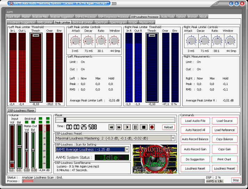This screenshot has width=248, height=189.
Task: Click the Input Bal slider
Action: (19, 146)
